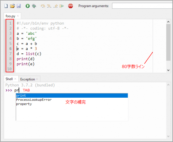Click the Step into debugger icon
Image resolution: width=173 pixels, height=142 pixels.
[49, 6]
